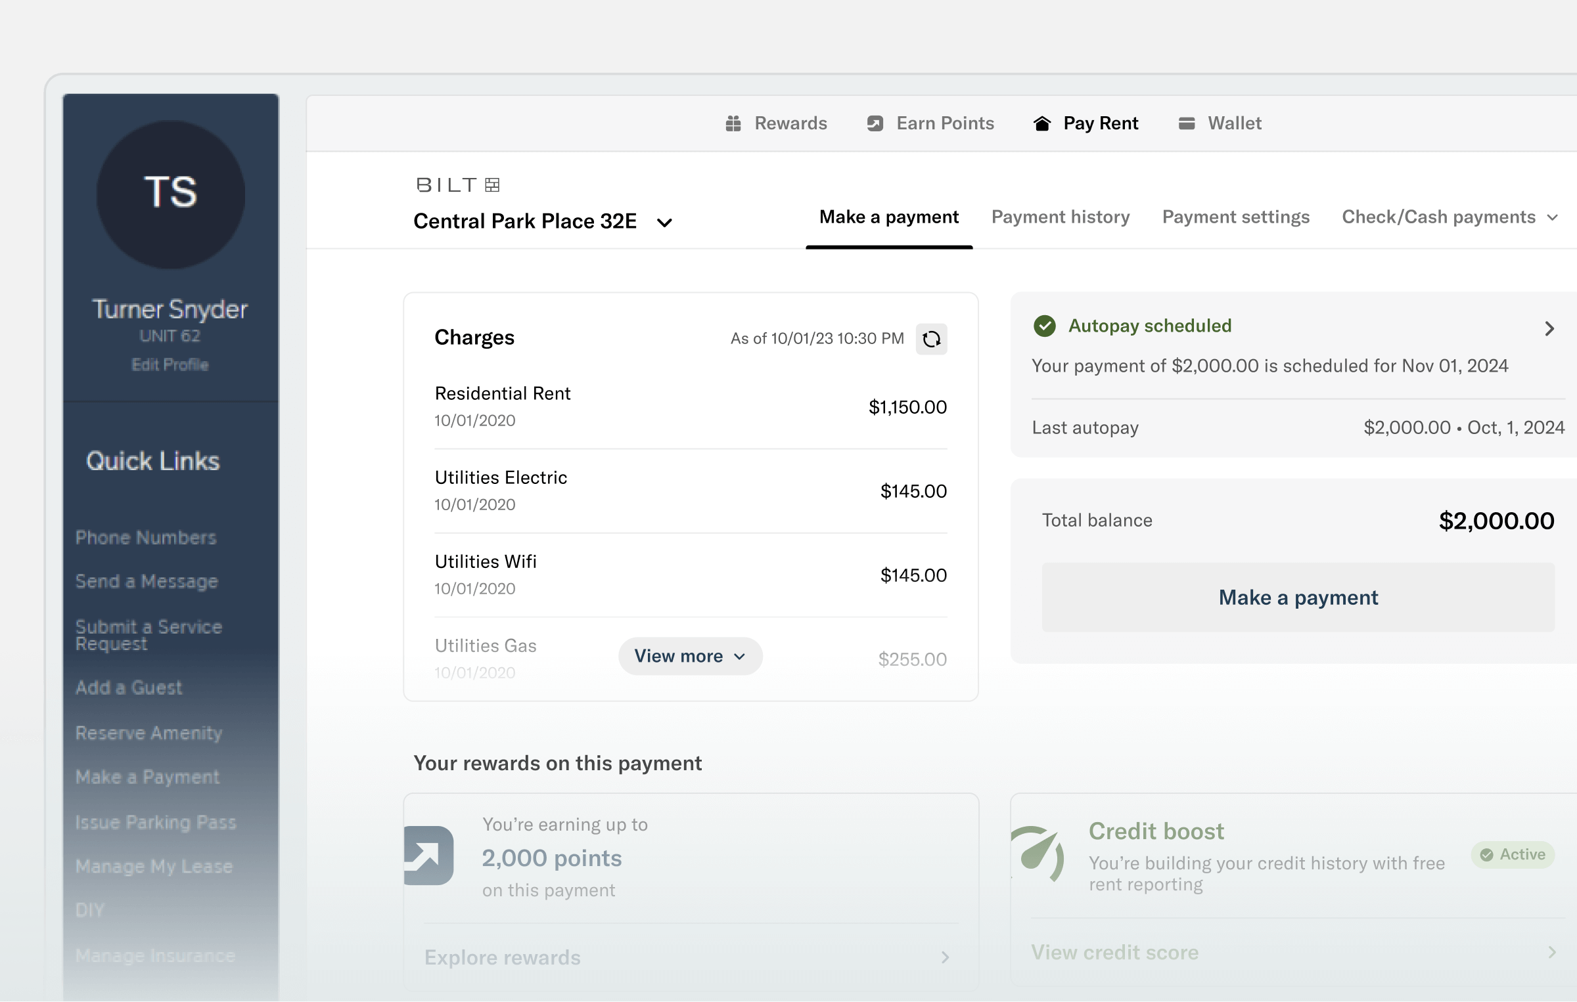
Task: Expand charges with View more
Action: 690,656
